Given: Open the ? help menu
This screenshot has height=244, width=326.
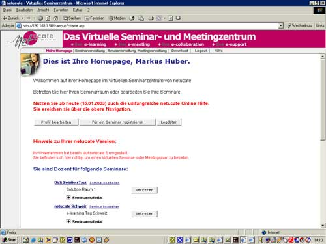Looking at the screenshot, I should 88,10.
